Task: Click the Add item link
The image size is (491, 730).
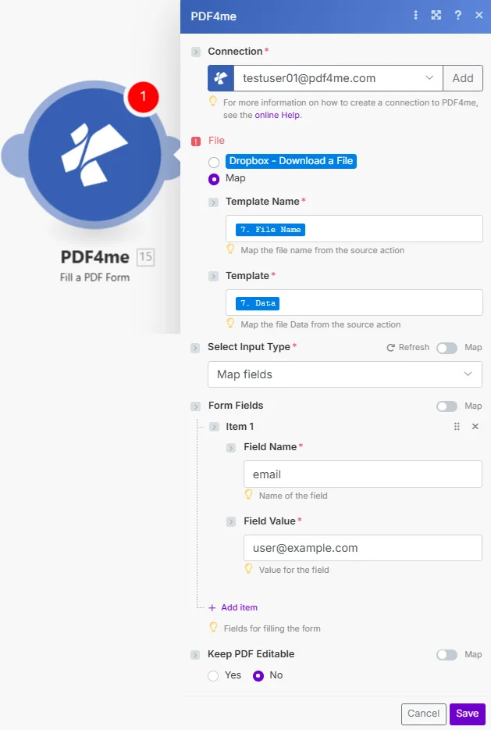Action: click(239, 607)
